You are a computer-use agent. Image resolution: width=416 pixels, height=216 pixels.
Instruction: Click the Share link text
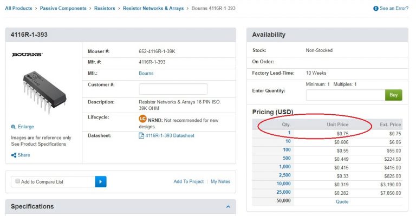24,155
